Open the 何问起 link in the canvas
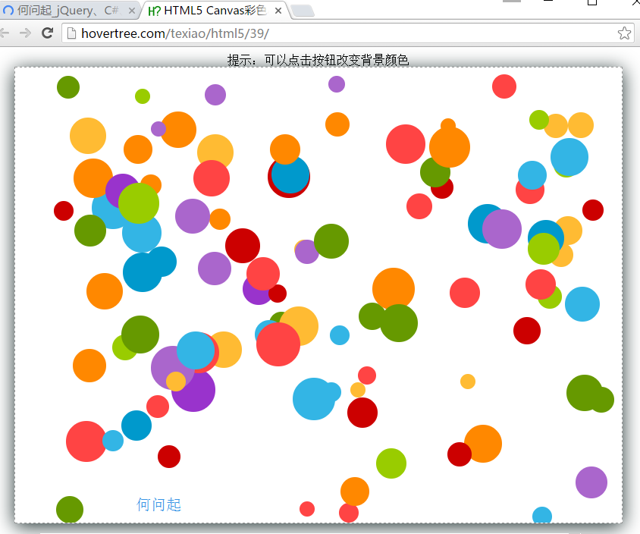 point(158,504)
